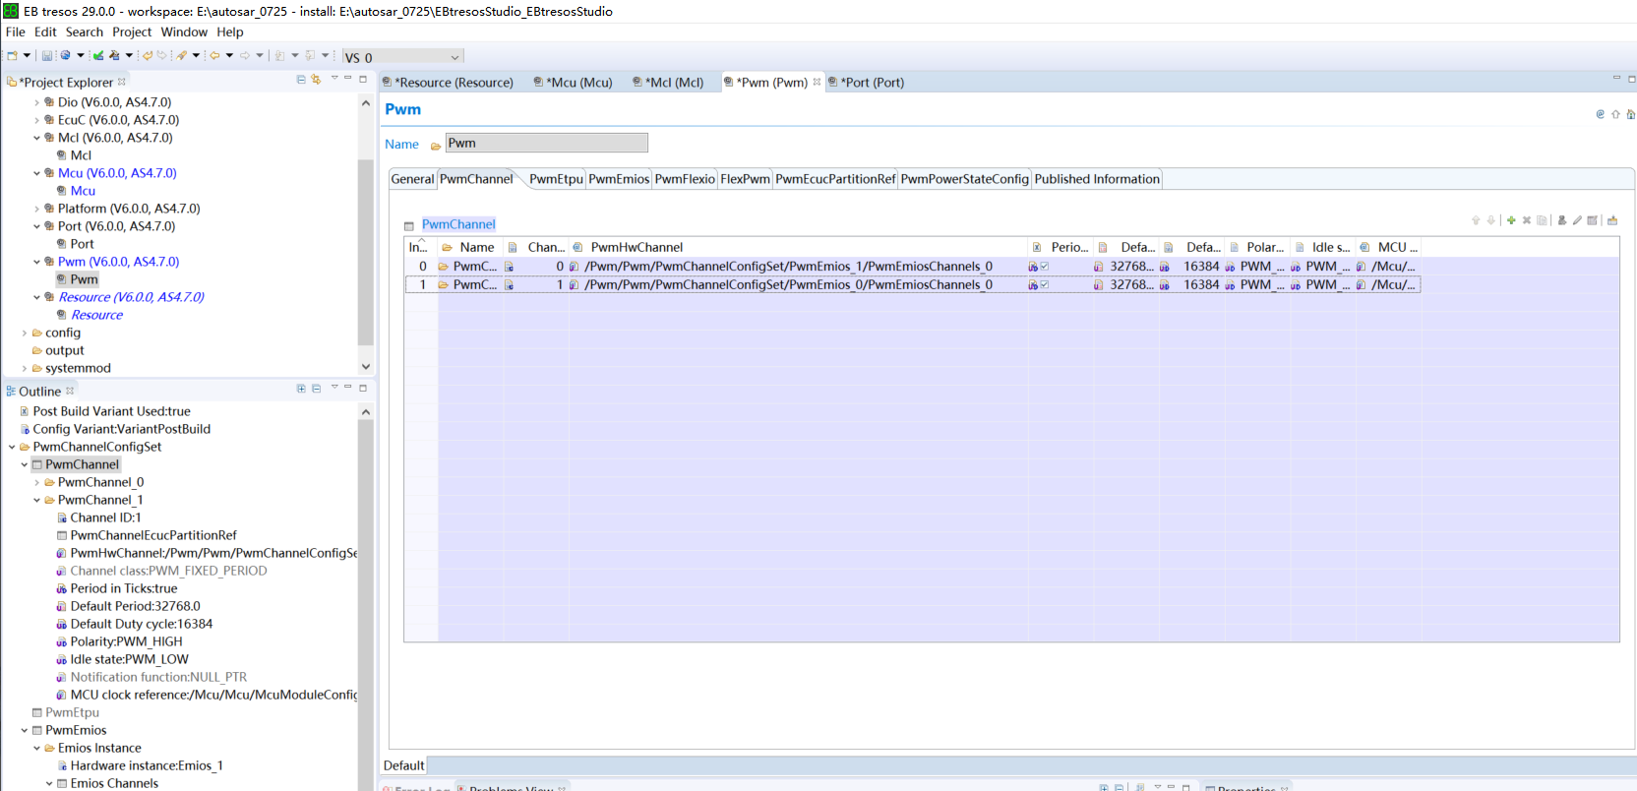Expand the Dio (V6.0.0, AS4.7.0) node
This screenshot has height=791, width=1637.
pos(36,102)
